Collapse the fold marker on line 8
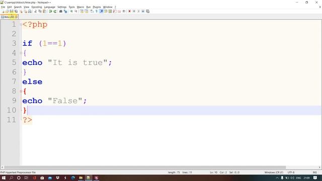Viewport: 322px width, 181px height. click(x=21, y=91)
